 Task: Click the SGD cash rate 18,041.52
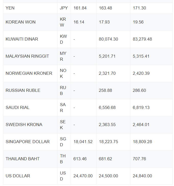[83, 142]
